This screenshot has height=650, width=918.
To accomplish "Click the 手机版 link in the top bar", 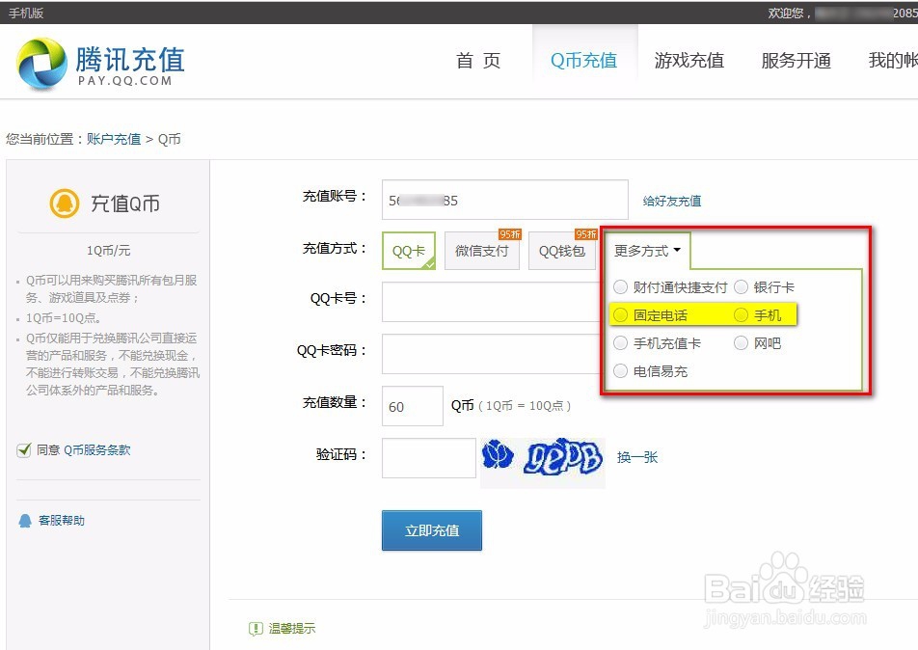I will click(x=26, y=13).
